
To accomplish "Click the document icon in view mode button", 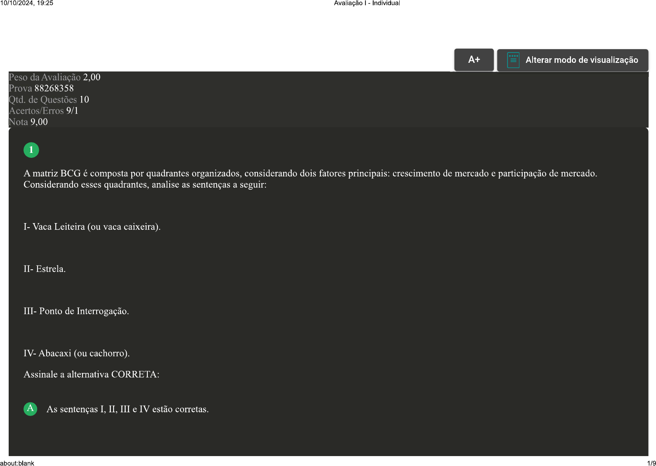I will click(513, 60).
